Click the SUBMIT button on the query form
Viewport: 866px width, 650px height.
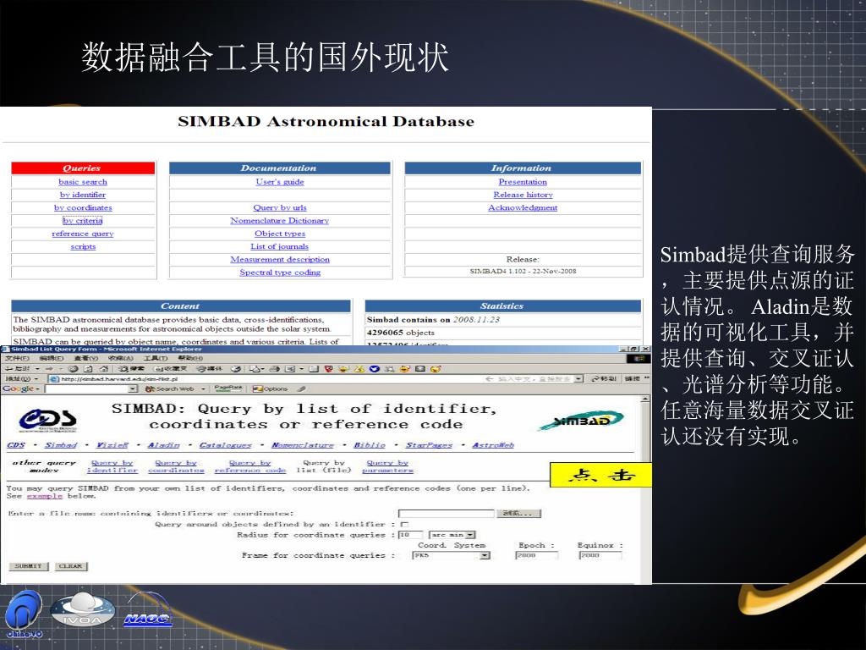(x=28, y=566)
